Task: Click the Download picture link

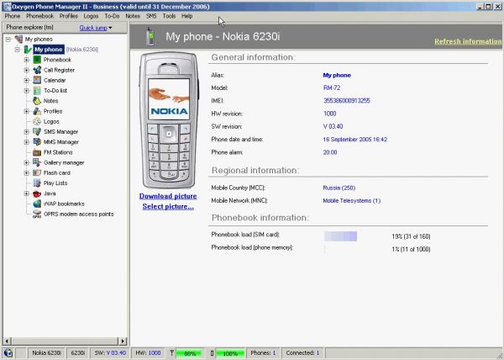Action: click(x=168, y=196)
